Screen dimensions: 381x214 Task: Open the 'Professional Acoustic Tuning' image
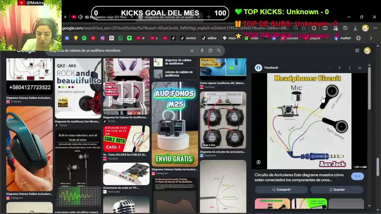click(175, 195)
